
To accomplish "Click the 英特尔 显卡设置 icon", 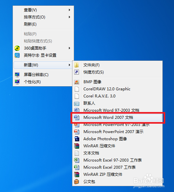I will point(17,55).
